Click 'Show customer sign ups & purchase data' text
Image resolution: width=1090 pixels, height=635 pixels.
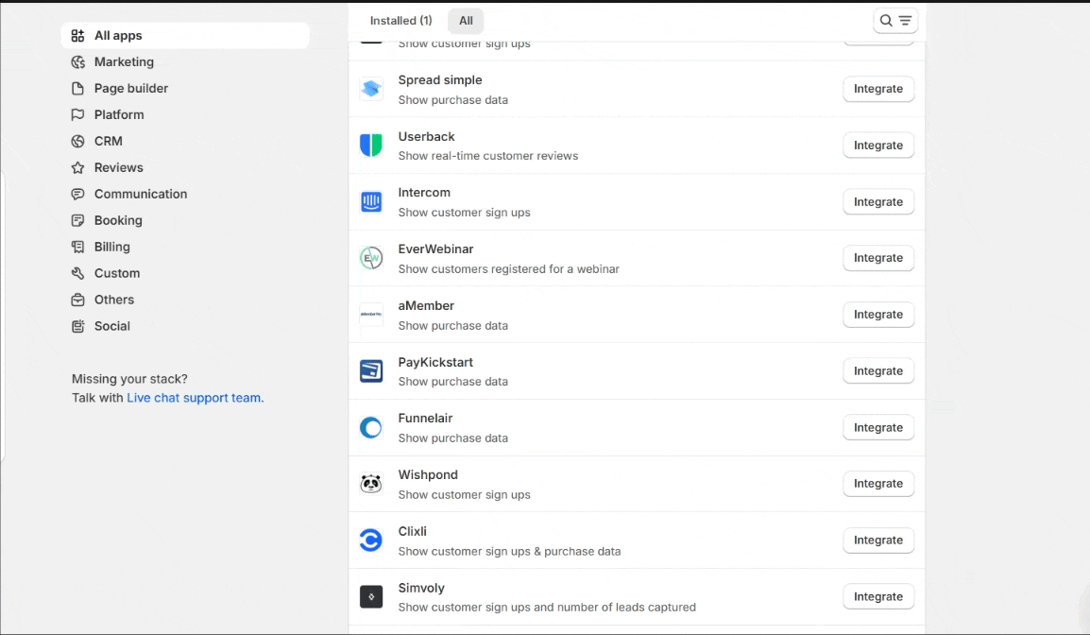pyautogui.click(x=509, y=552)
